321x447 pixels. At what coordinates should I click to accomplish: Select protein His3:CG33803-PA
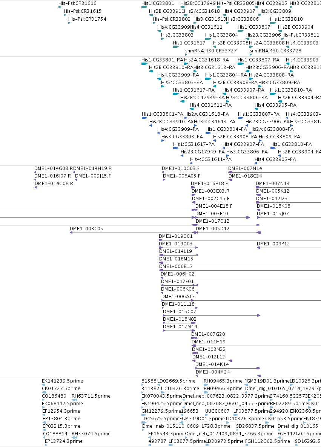(182, 137)
